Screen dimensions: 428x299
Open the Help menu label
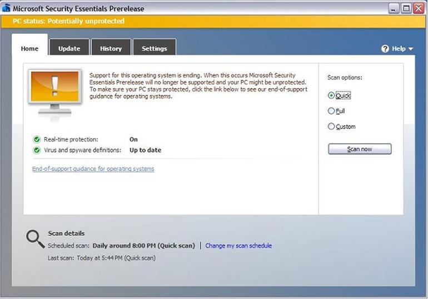[x=399, y=49]
